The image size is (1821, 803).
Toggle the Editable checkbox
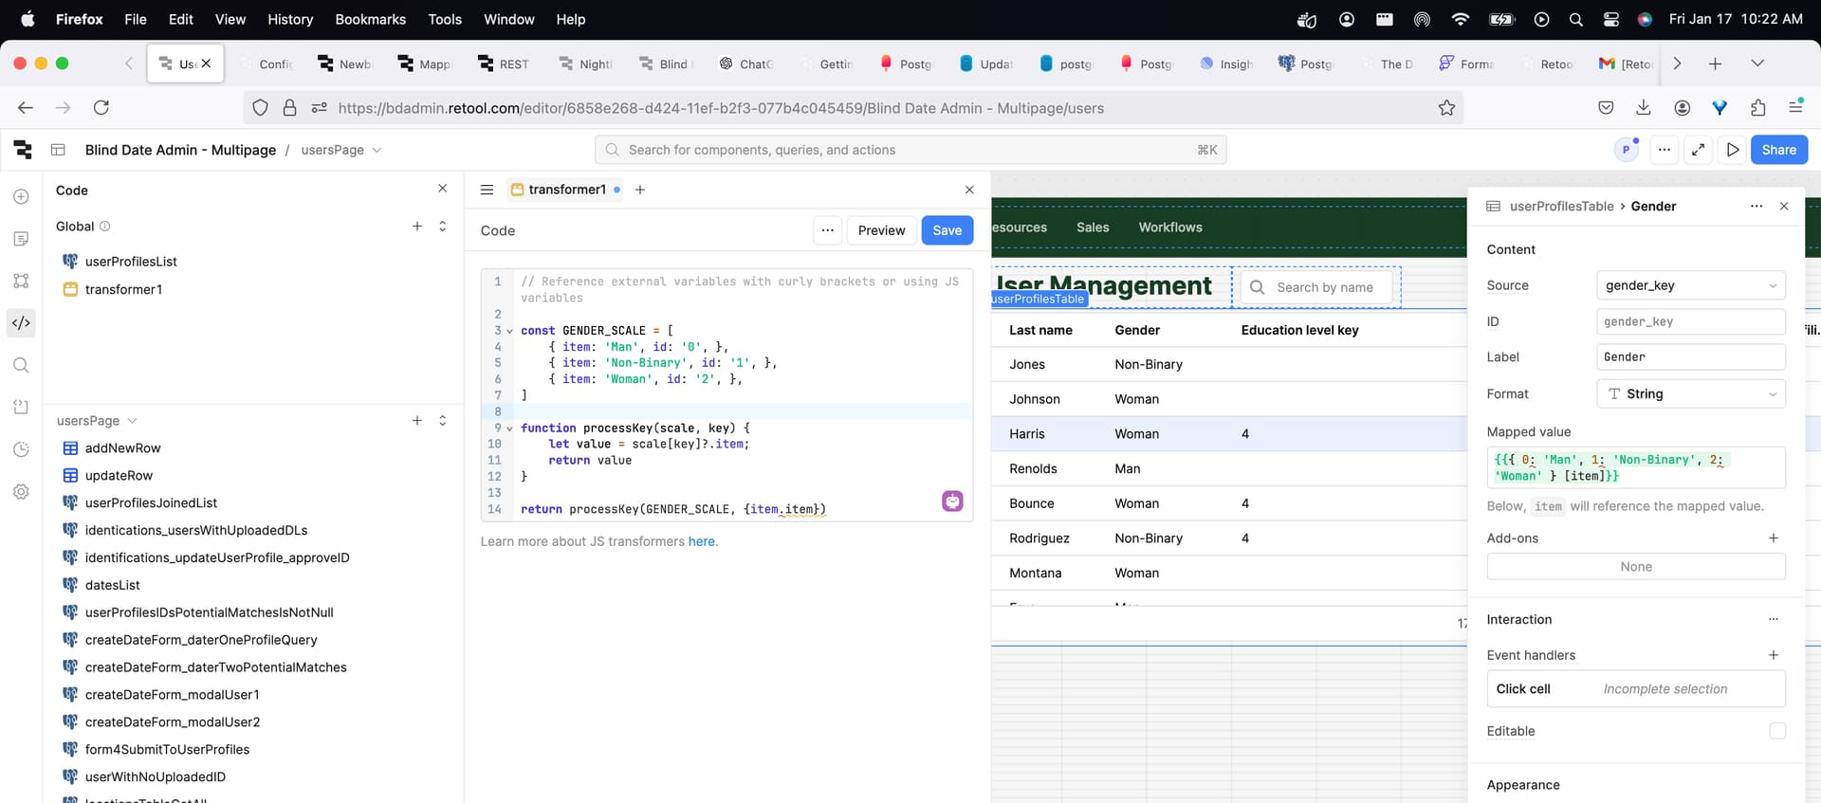pos(1776,731)
